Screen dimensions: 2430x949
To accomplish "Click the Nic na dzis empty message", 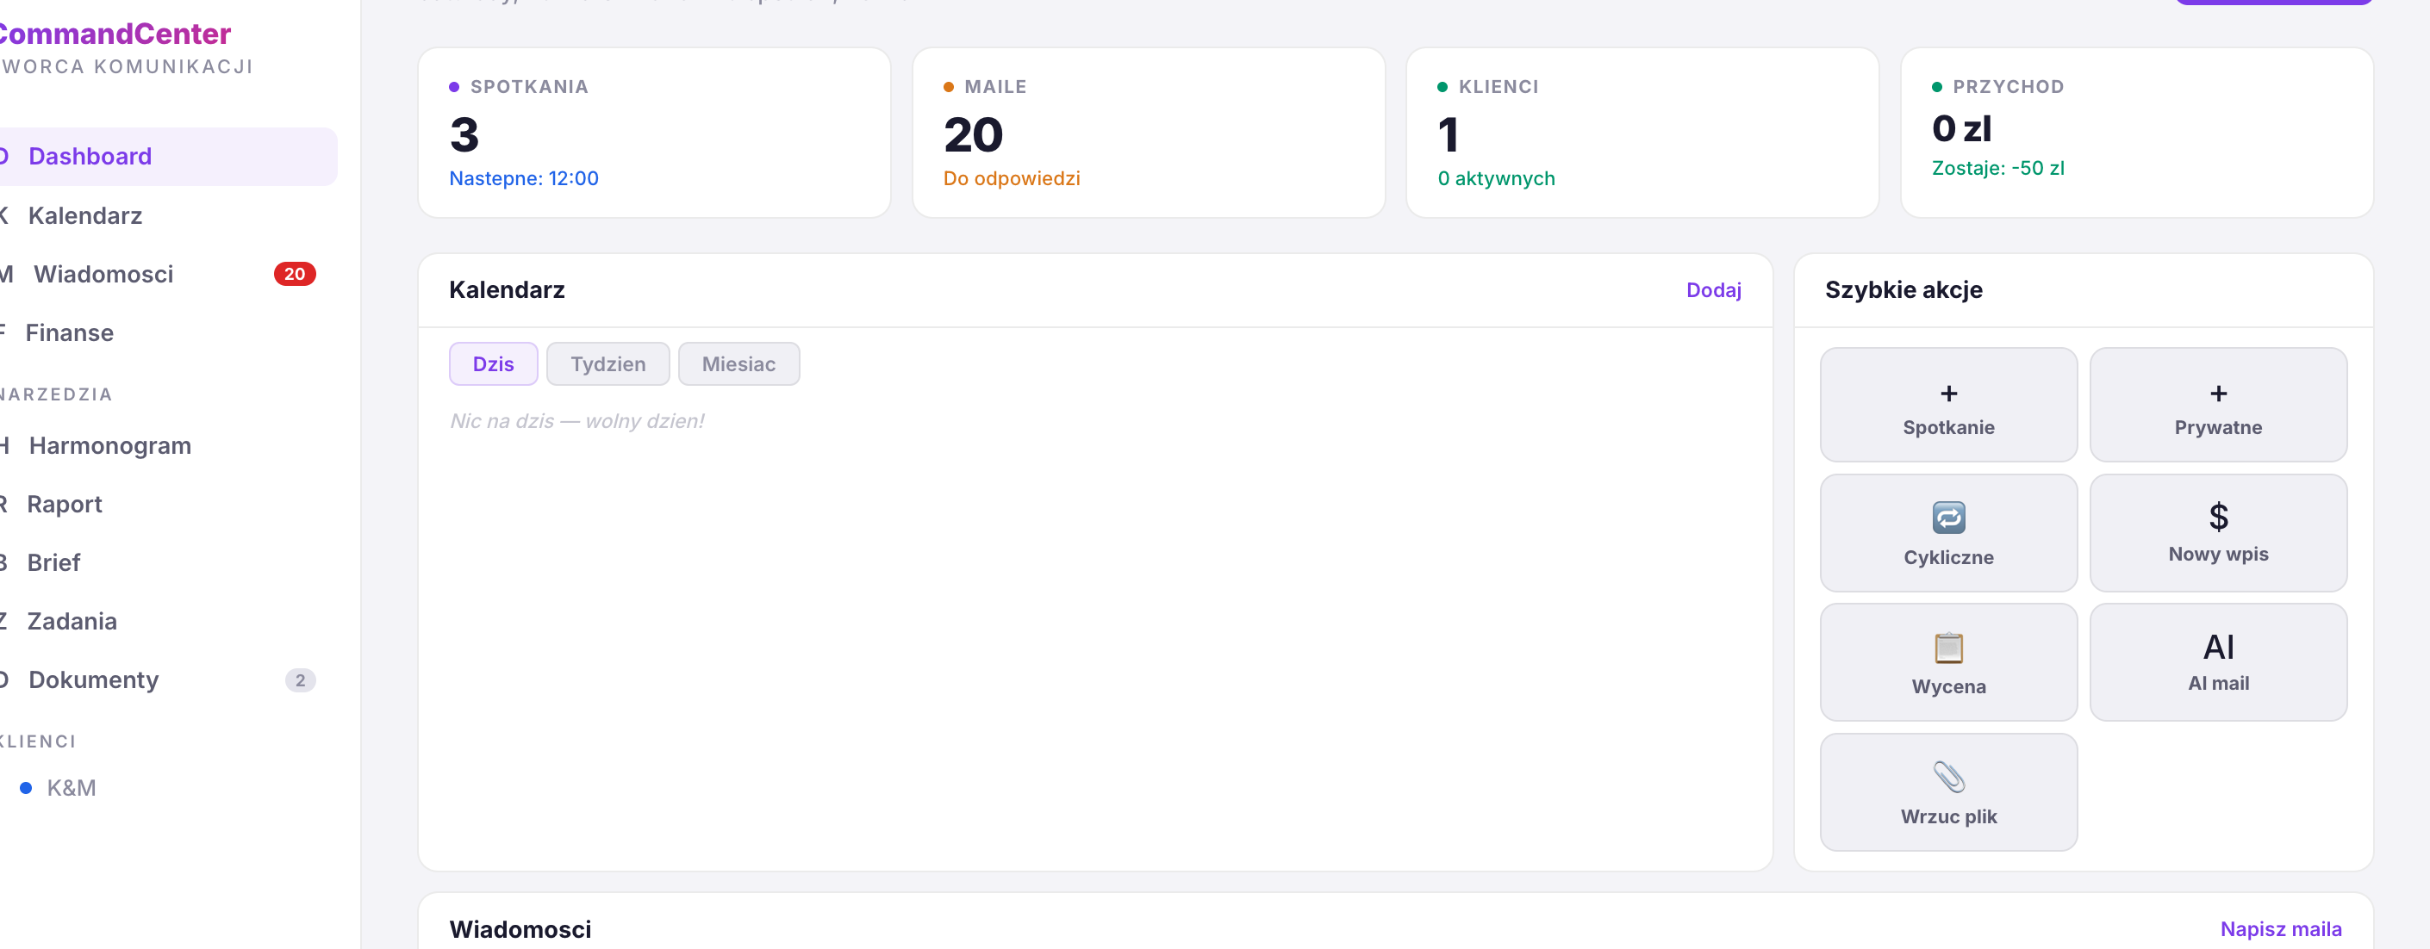I will [577, 421].
